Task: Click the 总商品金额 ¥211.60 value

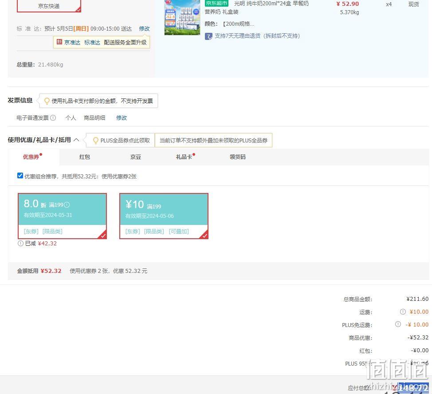Action: [417, 299]
